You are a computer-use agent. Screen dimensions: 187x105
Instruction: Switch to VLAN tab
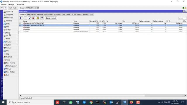(74, 15)
